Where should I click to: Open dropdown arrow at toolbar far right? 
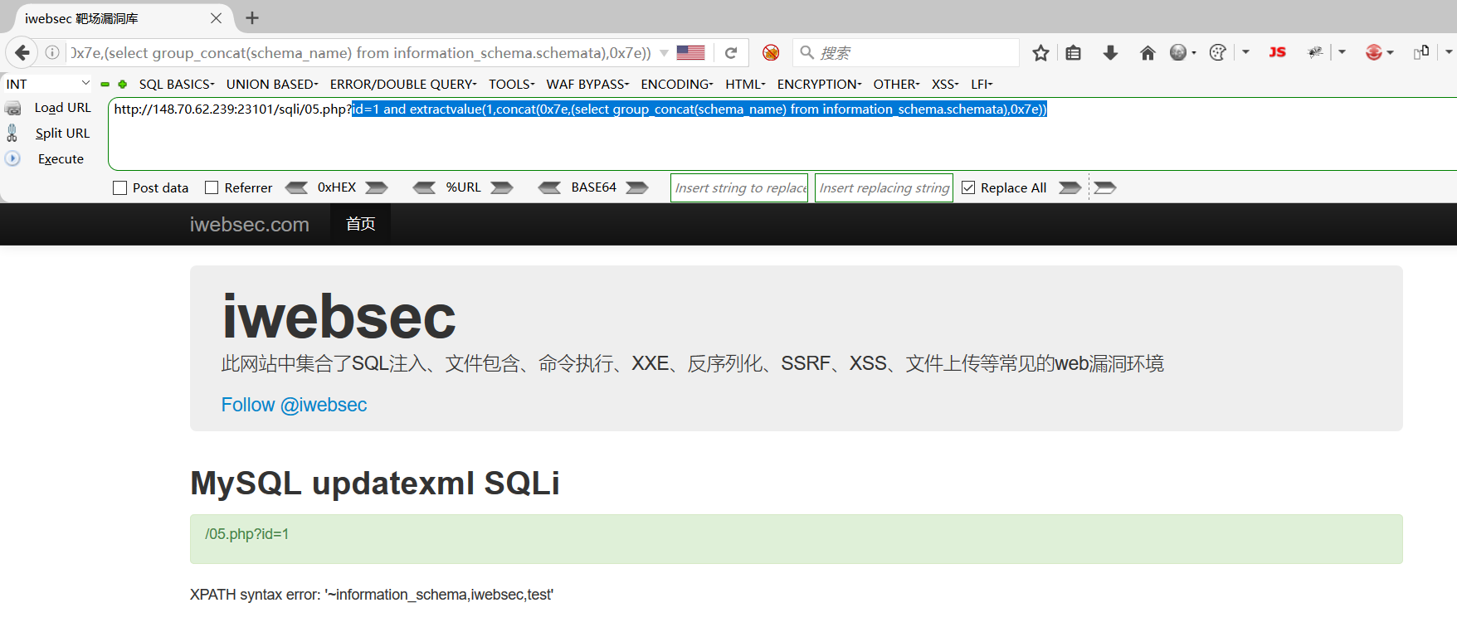(x=1449, y=52)
